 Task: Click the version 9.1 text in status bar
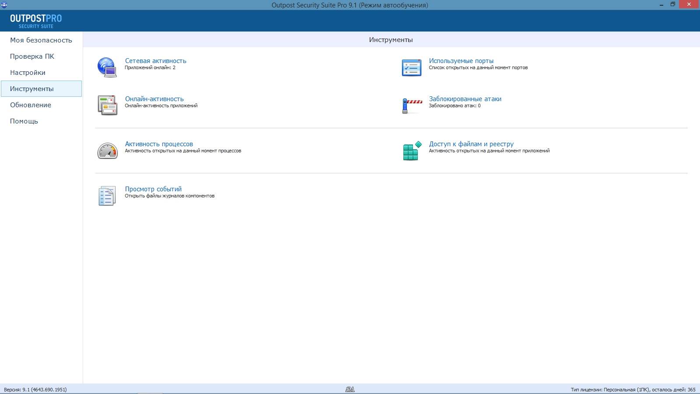click(35, 390)
